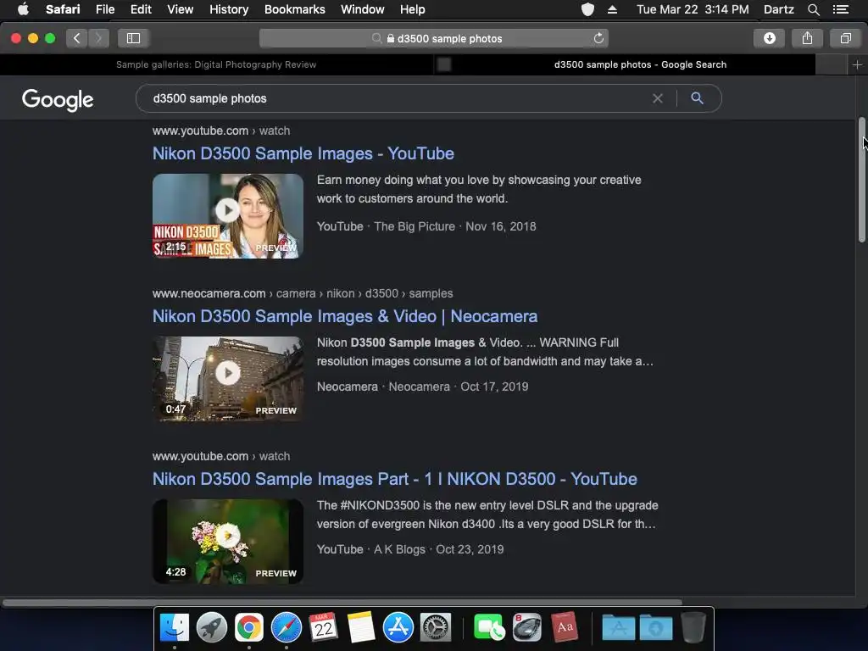
Task: Open the Downloads folder in Dock
Action: 656,628
